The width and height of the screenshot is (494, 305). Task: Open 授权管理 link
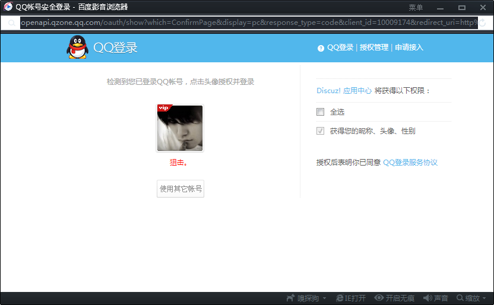click(374, 47)
